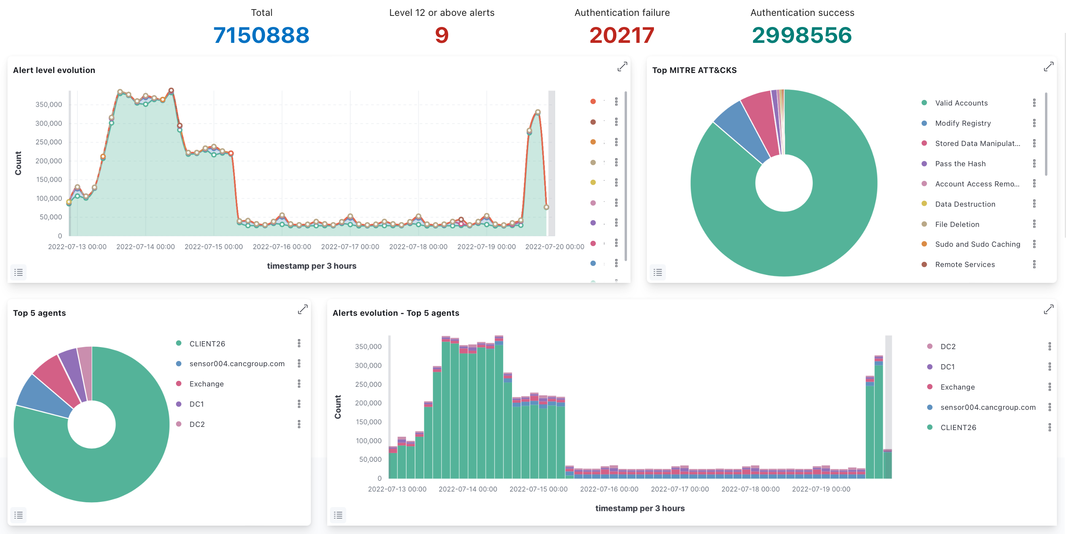Select Data Destruction legend entry
The height and width of the screenshot is (534, 1066).
pyautogui.click(x=964, y=204)
